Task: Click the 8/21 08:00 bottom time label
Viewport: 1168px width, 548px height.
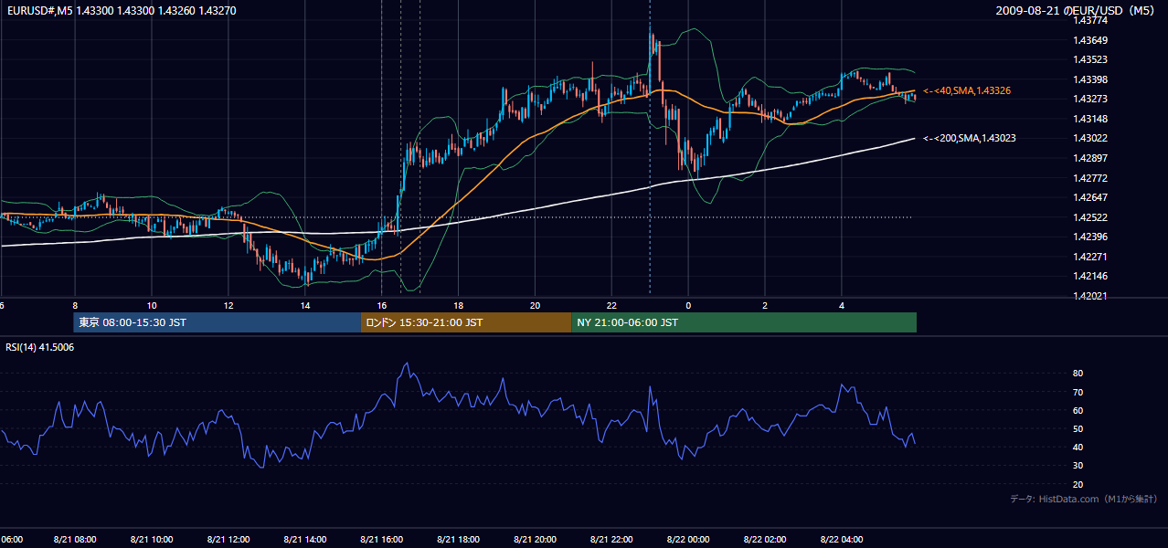Action: [x=75, y=540]
